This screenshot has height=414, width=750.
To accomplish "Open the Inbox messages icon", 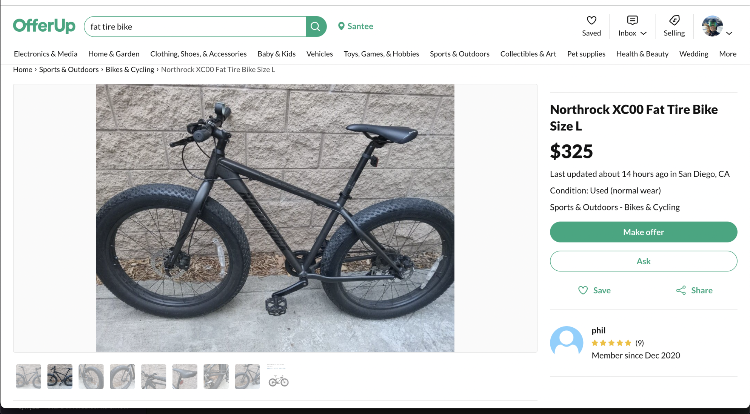I will (x=632, y=20).
